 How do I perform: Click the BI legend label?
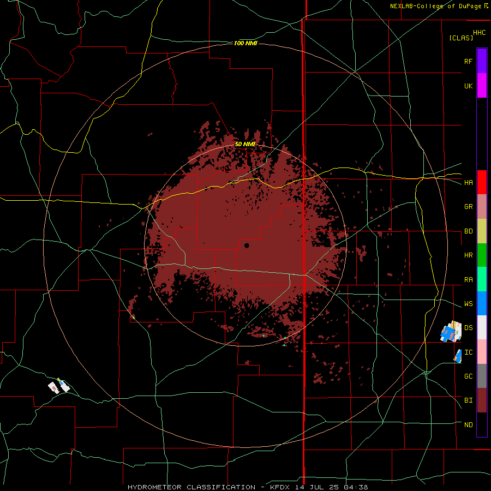[468, 400]
